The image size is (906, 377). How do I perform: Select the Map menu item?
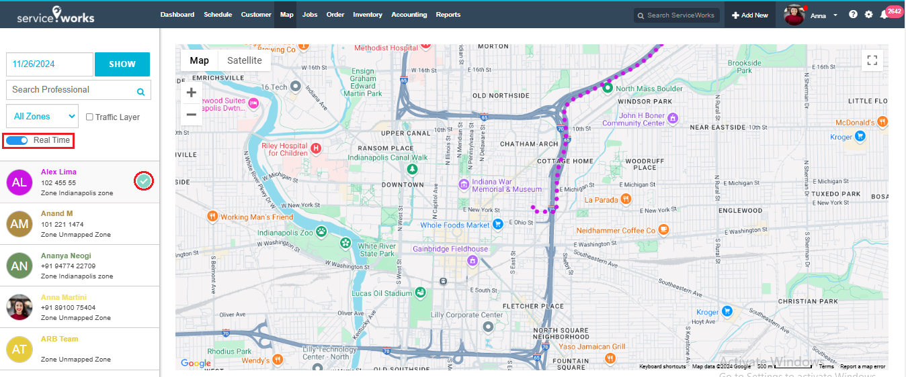coord(287,15)
